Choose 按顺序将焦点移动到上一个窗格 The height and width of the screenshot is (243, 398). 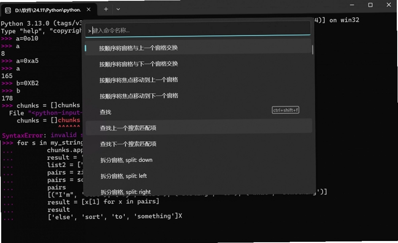coord(198,80)
